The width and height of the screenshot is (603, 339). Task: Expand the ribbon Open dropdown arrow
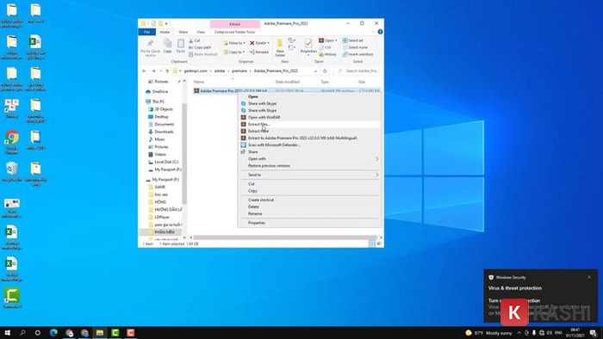point(336,40)
